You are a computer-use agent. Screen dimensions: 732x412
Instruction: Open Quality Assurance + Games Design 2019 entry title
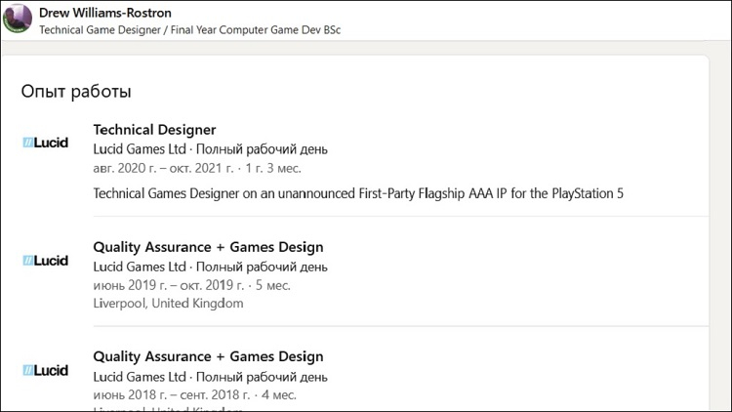click(208, 247)
